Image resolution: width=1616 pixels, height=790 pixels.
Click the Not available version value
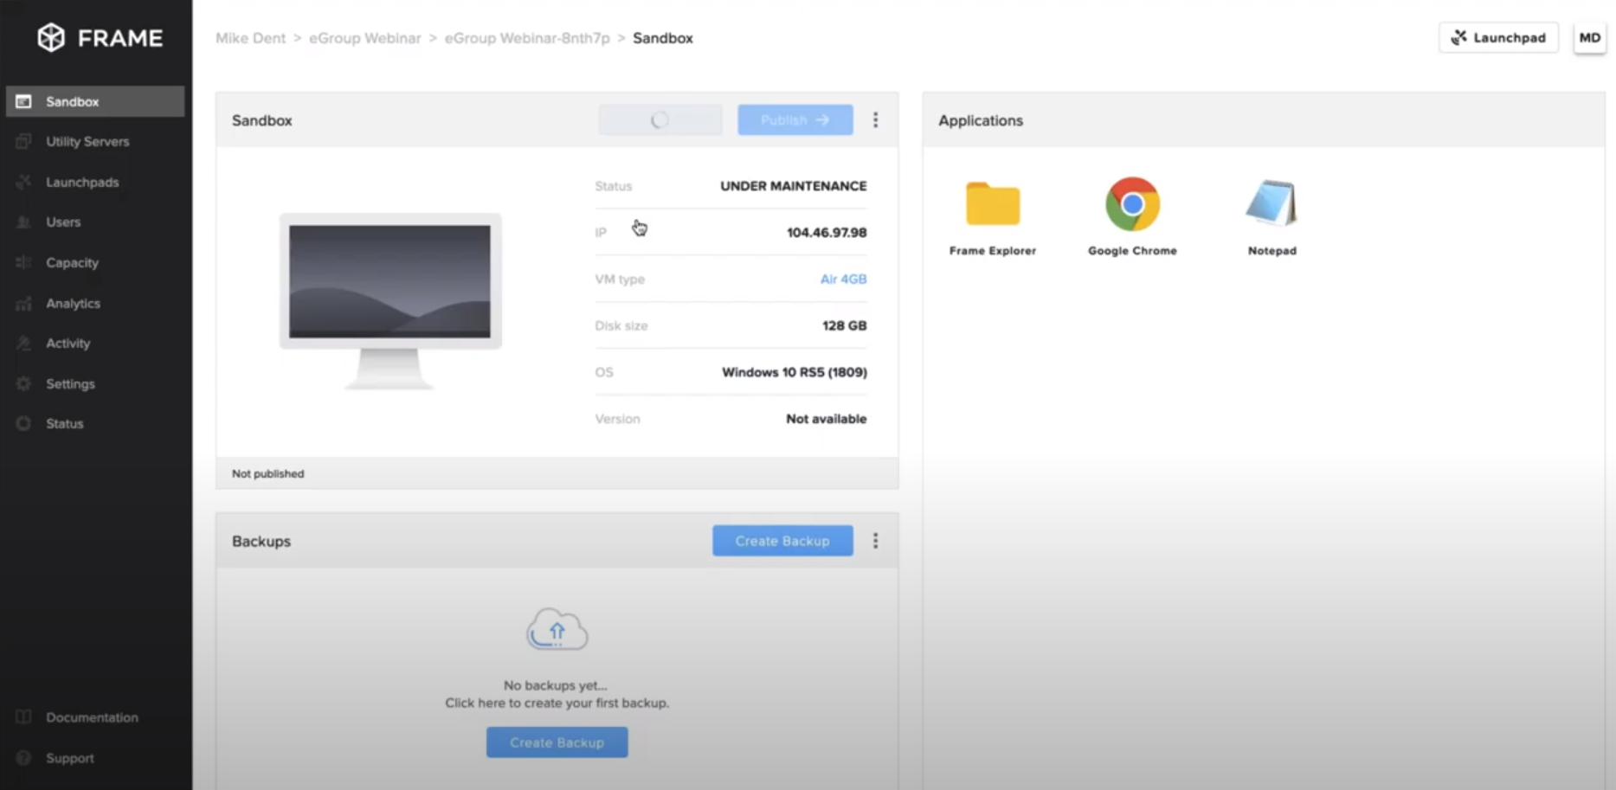826,419
